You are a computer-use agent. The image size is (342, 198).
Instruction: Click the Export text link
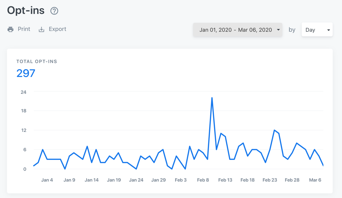pyautogui.click(x=57, y=29)
